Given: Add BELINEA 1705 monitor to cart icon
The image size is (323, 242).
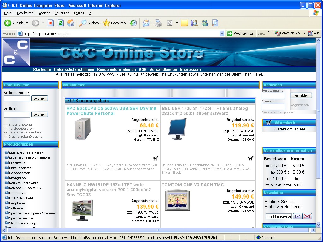Looking at the screenshot, I should pyautogui.click(x=251, y=158).
